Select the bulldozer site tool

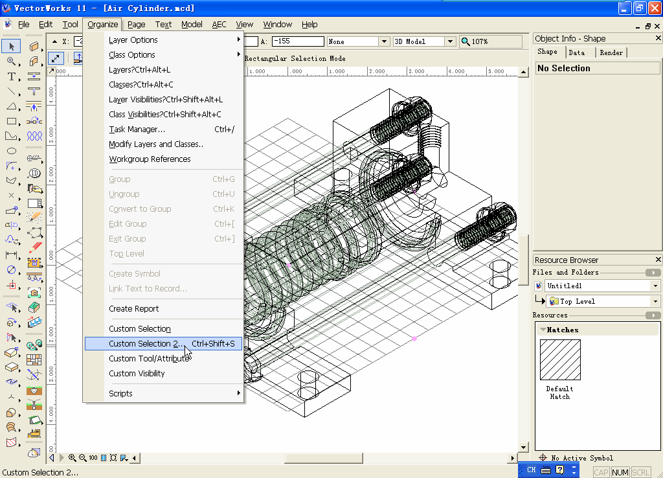[x=34, y=433]
